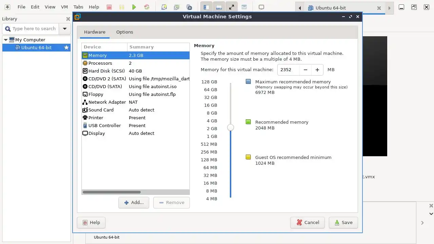
Task: Click the memory value input field
Action: 289,69
